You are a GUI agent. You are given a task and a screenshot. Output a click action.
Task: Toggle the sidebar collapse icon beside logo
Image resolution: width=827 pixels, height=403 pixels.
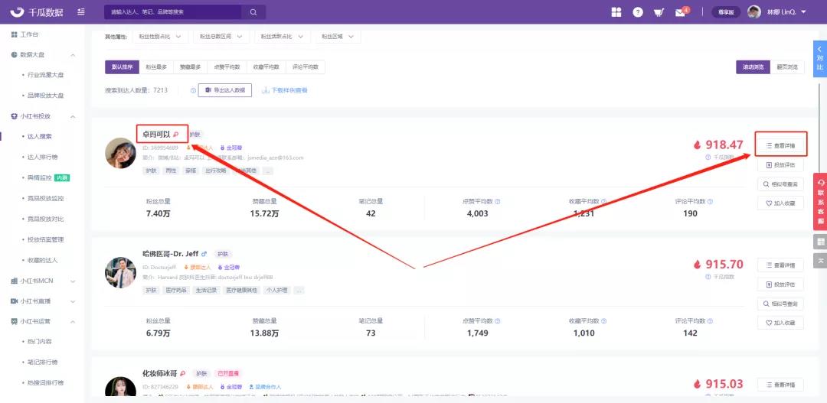(81, 12)
